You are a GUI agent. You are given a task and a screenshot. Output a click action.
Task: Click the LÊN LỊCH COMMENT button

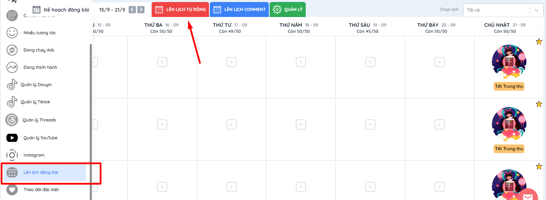point(239,9)
